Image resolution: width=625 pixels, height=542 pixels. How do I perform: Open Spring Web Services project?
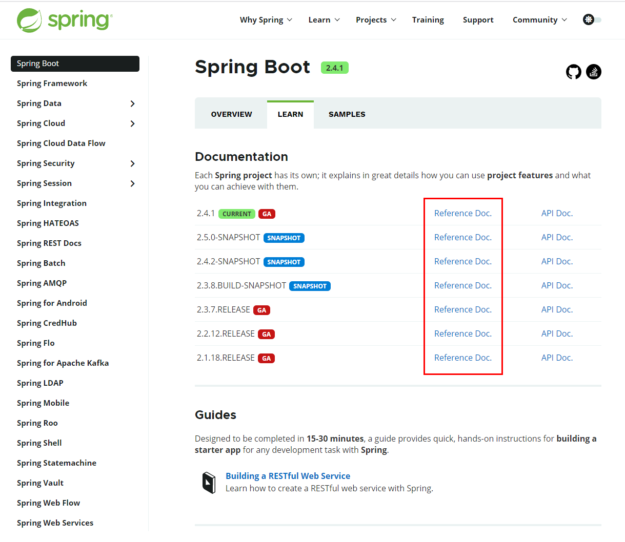55,523
